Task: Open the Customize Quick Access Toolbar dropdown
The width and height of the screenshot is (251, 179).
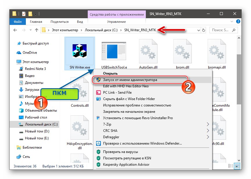Action: point(35,14)
